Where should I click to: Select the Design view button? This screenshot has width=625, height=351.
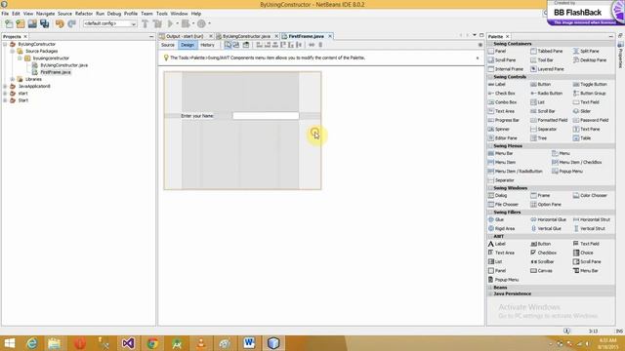click(x=187, y=45)
